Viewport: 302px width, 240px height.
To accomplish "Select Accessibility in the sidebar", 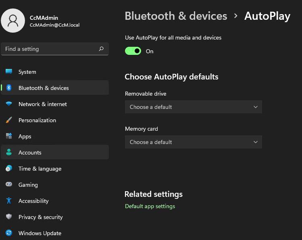I will click(x=55, y=201).
